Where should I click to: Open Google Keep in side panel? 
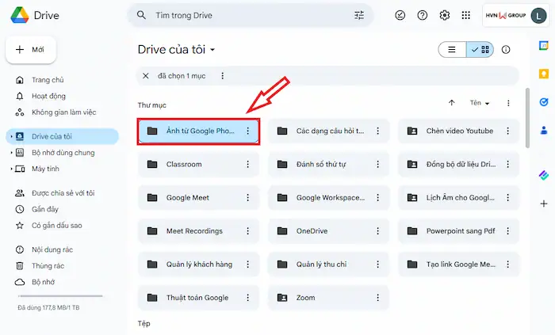coord(543,74)
